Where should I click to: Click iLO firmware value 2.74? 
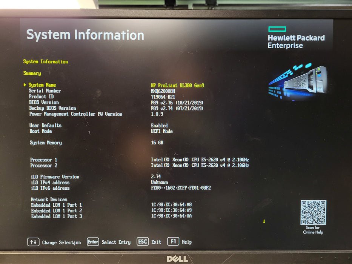tap(156, 177)
